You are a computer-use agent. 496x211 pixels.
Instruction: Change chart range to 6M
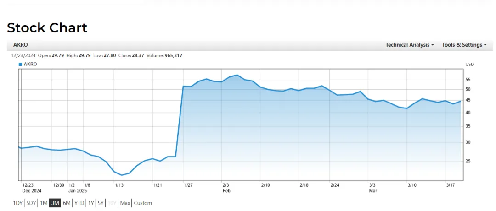67,203
